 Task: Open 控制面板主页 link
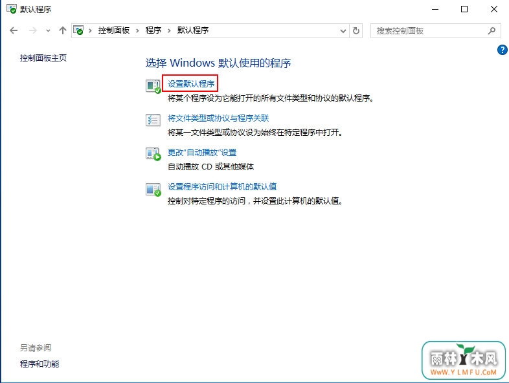pos(43,58)
